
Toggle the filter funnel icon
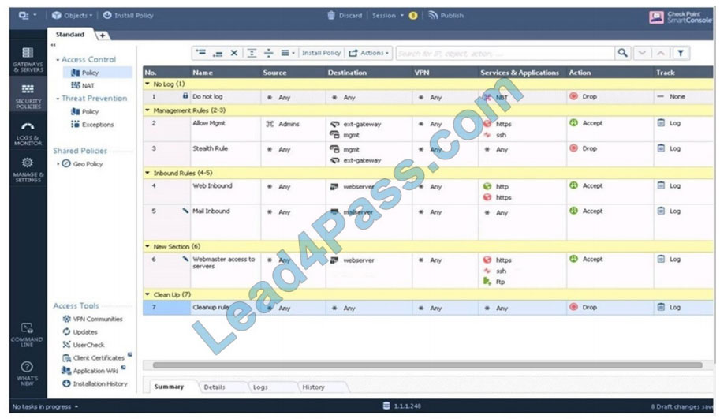tap(681, 54)
